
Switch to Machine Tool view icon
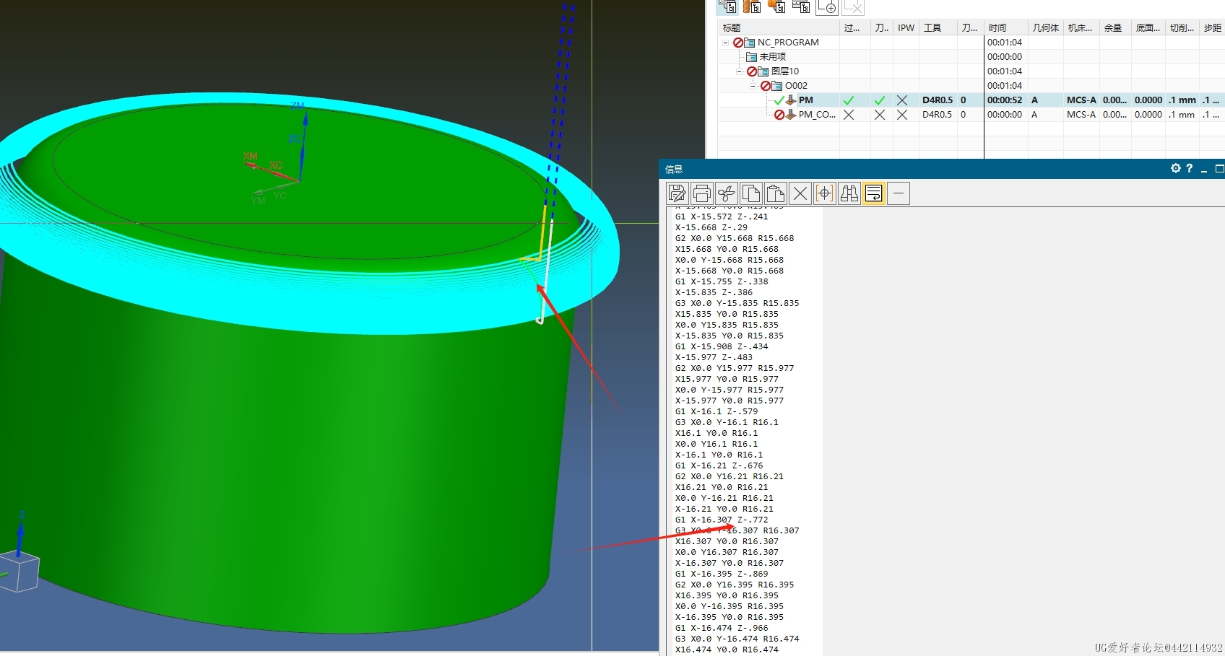(752, 7)
